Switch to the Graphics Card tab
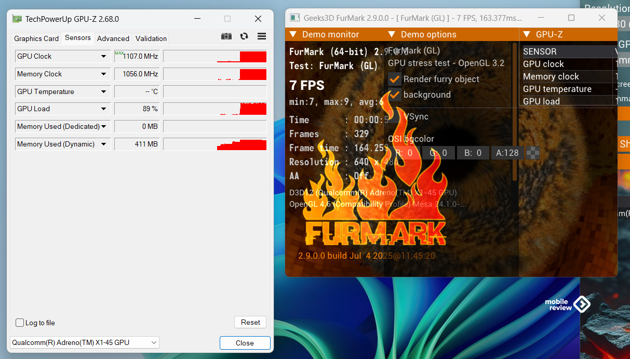Viewport: 630px width, 359px height. (36, 38)
